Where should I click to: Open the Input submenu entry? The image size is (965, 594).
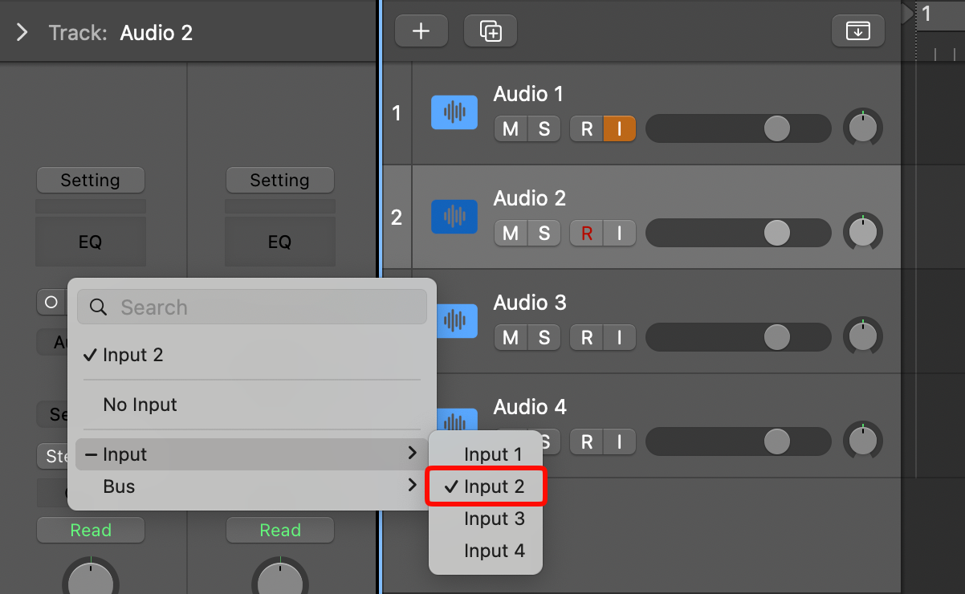point(248,454)
